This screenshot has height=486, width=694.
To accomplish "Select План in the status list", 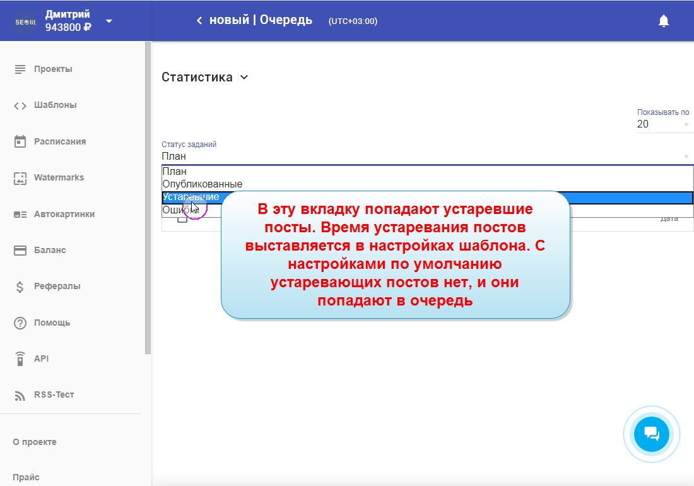I will [175, 172].
